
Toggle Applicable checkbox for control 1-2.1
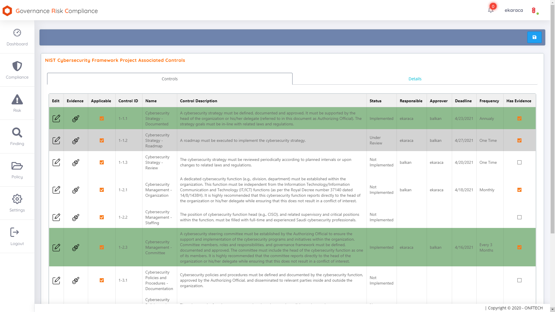point(102,190)
